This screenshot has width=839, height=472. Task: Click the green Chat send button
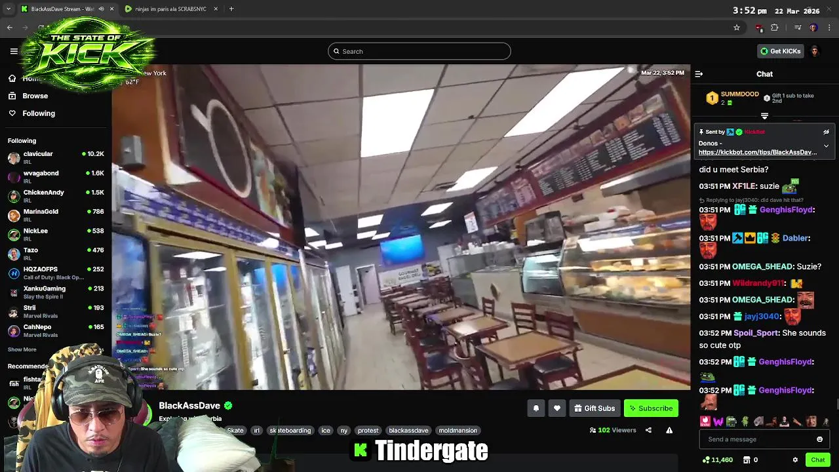point(817,460)
